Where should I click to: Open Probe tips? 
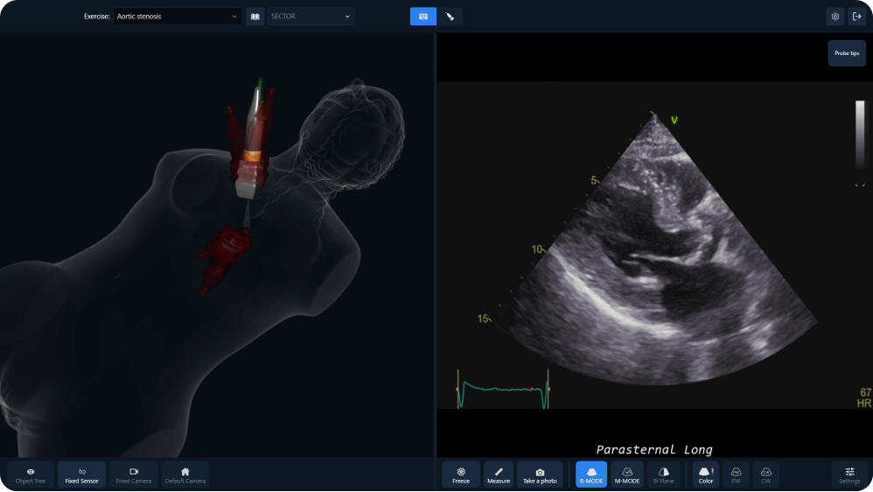[846, 53]
